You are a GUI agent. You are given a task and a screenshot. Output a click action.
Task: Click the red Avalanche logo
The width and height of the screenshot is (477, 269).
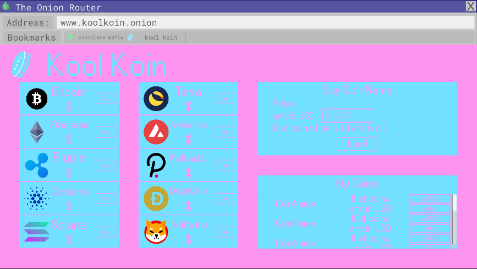(x=156, y=132)
